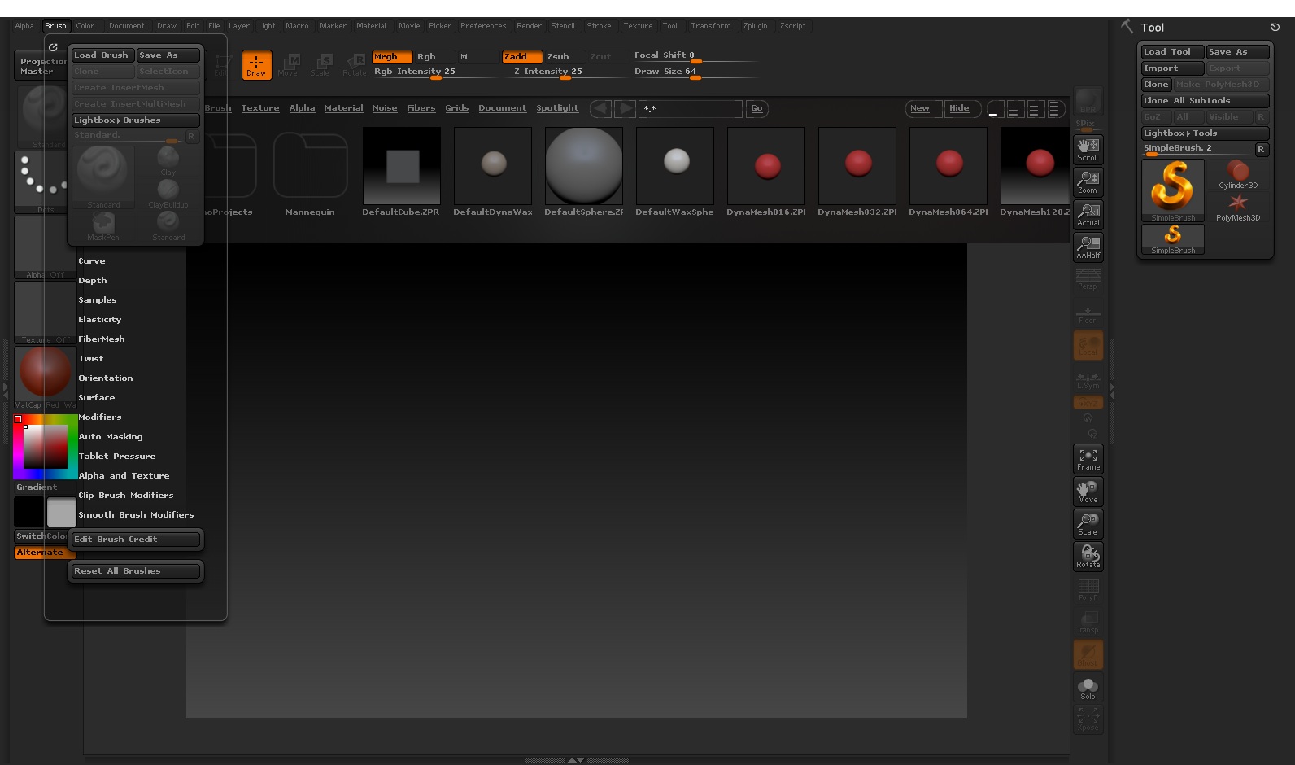This screenshot has width=1295, height=765.
Task: Click the Lightbox search field
Action: tap(691, 108)
